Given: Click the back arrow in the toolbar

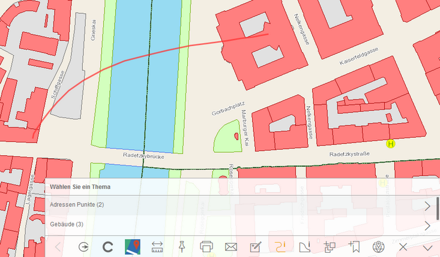Looking at the screenshot, I should coord(58,247).
